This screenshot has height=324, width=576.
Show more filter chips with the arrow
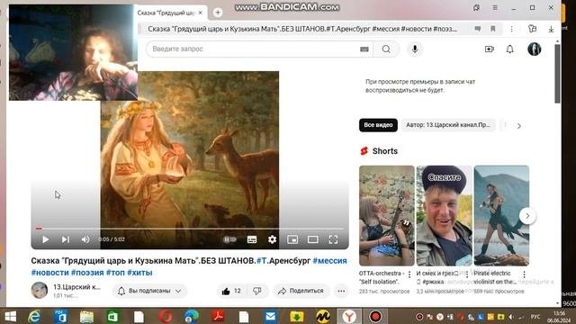[x=519, y=126]
